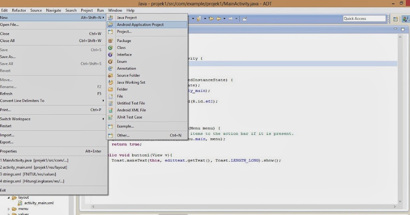Click the Java Working Set icon
Viewport: 410px width, 215px height.
point(110,82)
